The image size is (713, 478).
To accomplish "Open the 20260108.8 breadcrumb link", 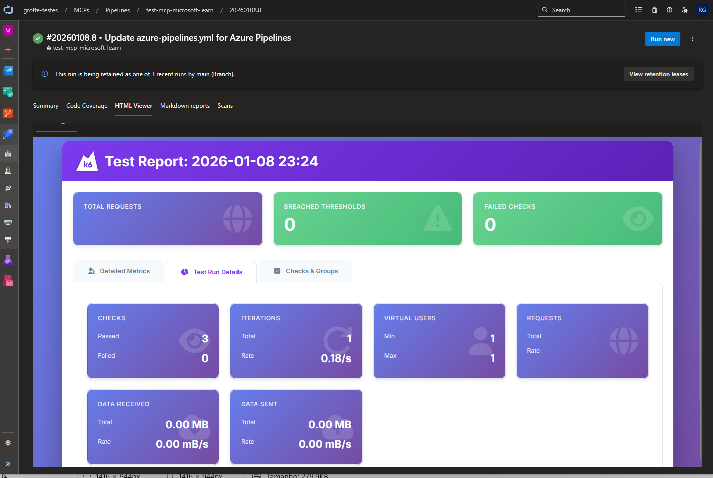I will tap(246, 10).
